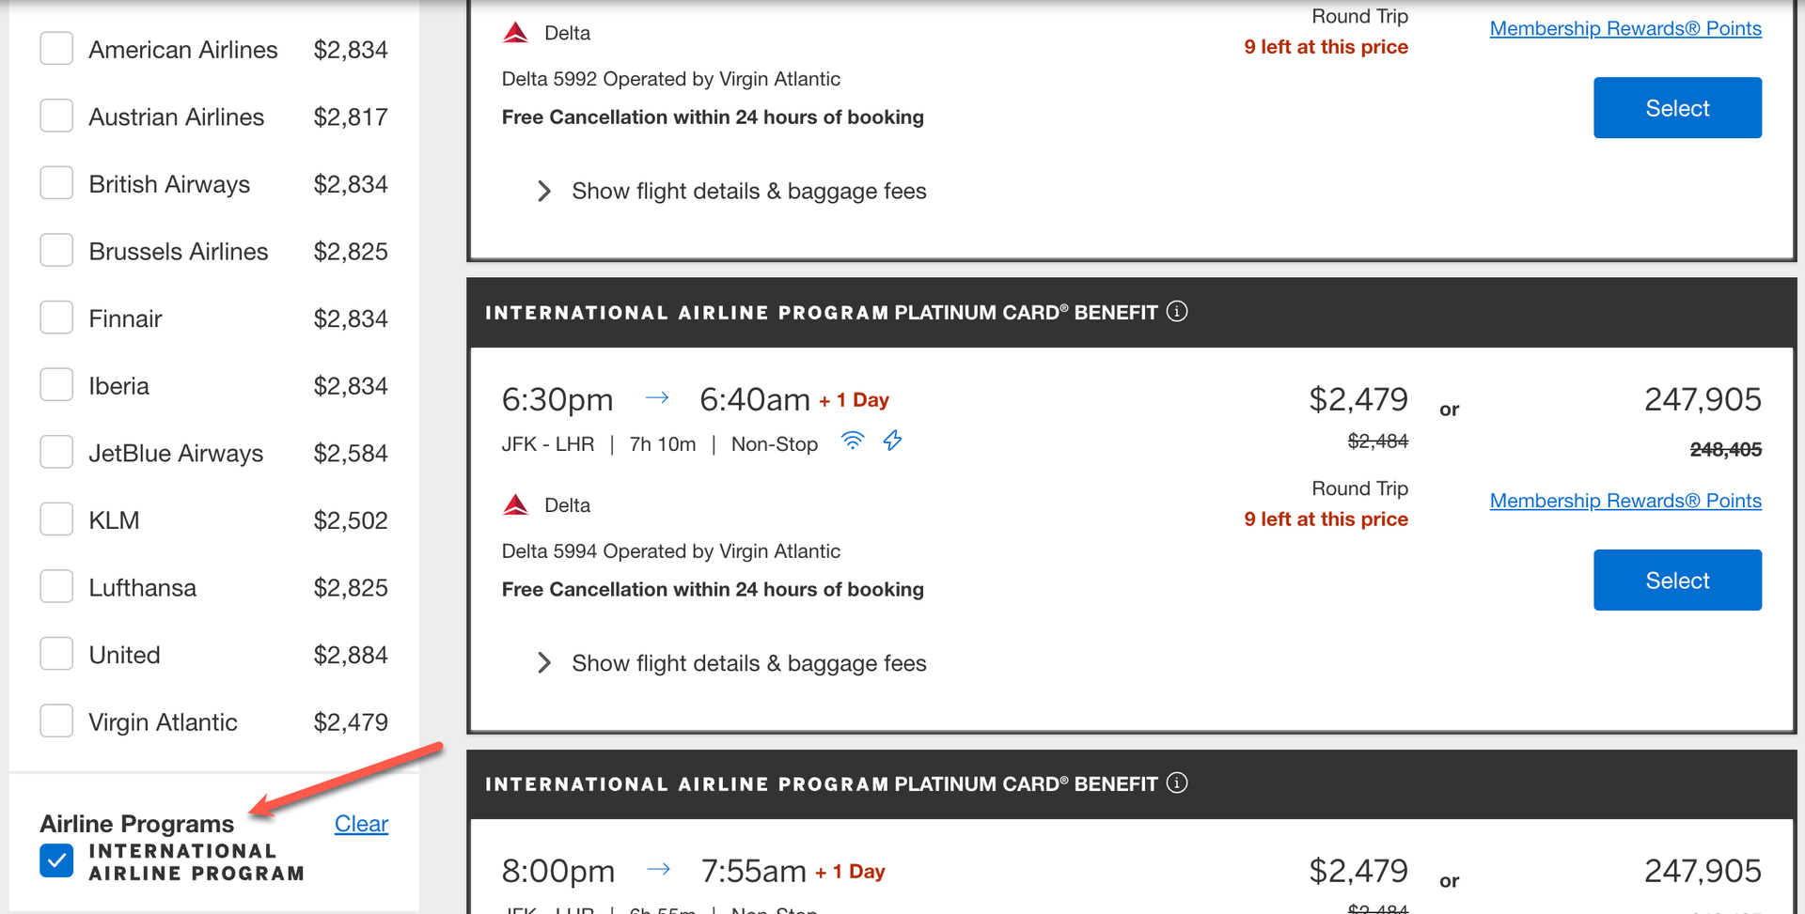Open the Membership Rewards Points link
This screenshot has width=1805, height=914.
(1625, 500)
